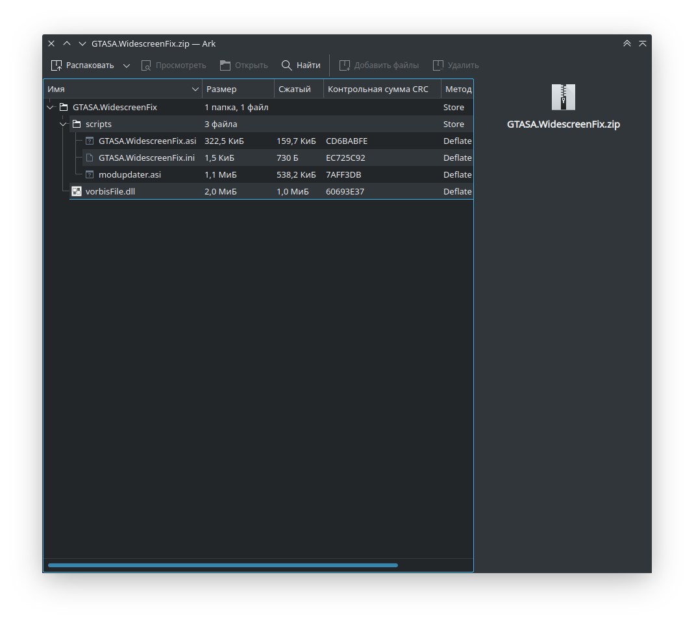Click the zip archive thumbnail icon
This screenshot has height=623, width=694.
[563, 97]
